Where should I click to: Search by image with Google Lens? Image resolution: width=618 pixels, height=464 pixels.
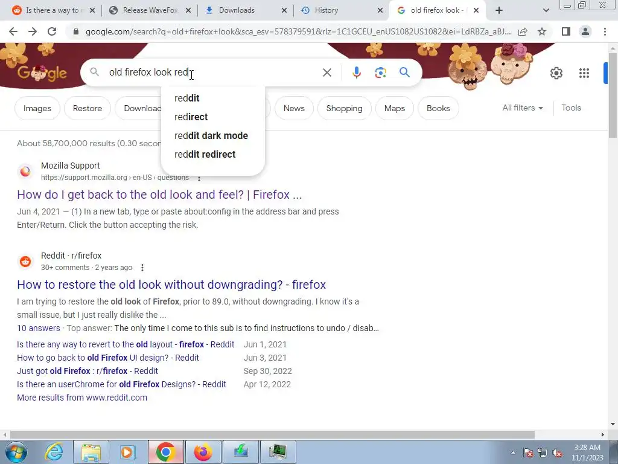380,72
